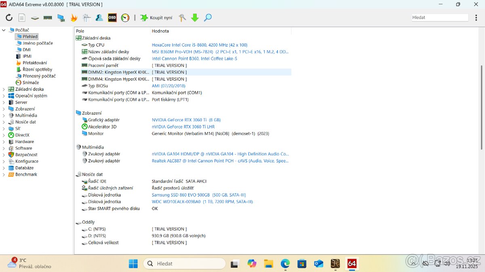Open the OSD panel icon
Image resolution: width=485 pixels, height=272 pixels.
(112, 18)
